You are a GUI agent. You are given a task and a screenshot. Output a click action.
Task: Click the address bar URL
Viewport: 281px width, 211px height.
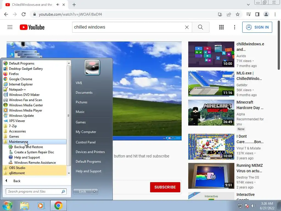click(70, 14)
